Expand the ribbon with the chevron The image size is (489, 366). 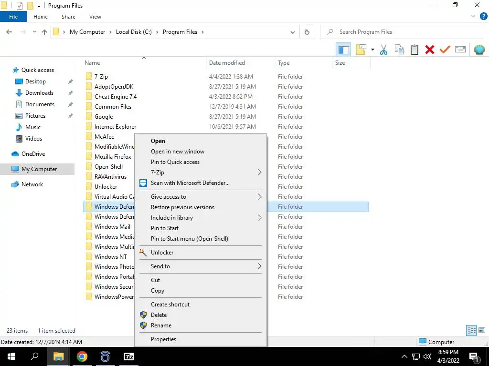click(473, 17)
